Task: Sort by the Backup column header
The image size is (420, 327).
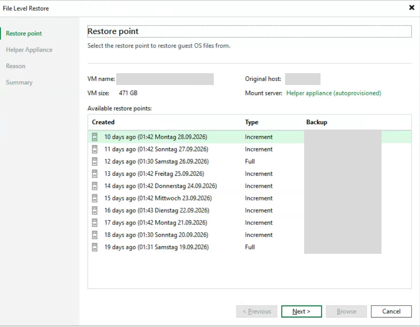Action: (317, 122)
